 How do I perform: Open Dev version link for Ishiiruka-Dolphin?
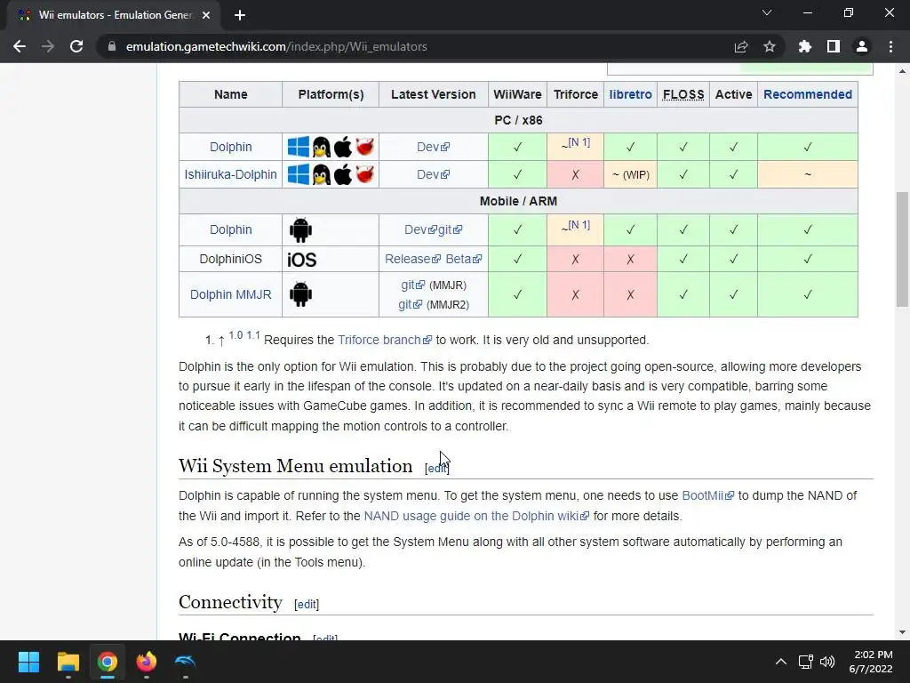[433, 174]
